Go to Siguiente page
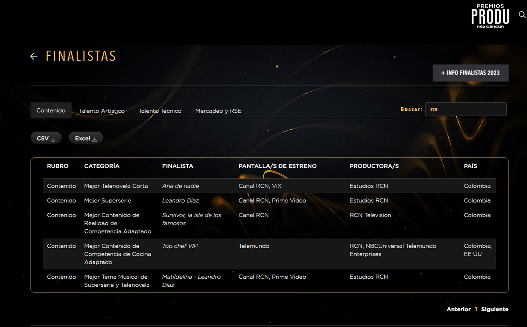This screenshot has height=327, width=527. coord(495,309)
